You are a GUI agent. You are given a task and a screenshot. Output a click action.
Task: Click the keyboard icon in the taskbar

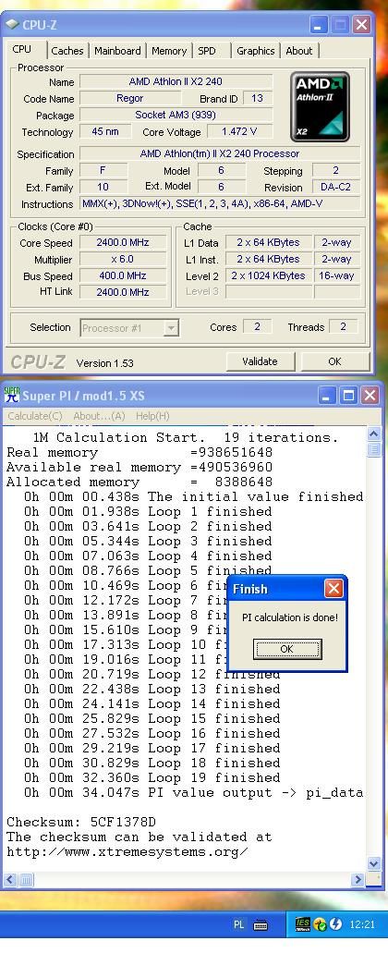point(261,925)
